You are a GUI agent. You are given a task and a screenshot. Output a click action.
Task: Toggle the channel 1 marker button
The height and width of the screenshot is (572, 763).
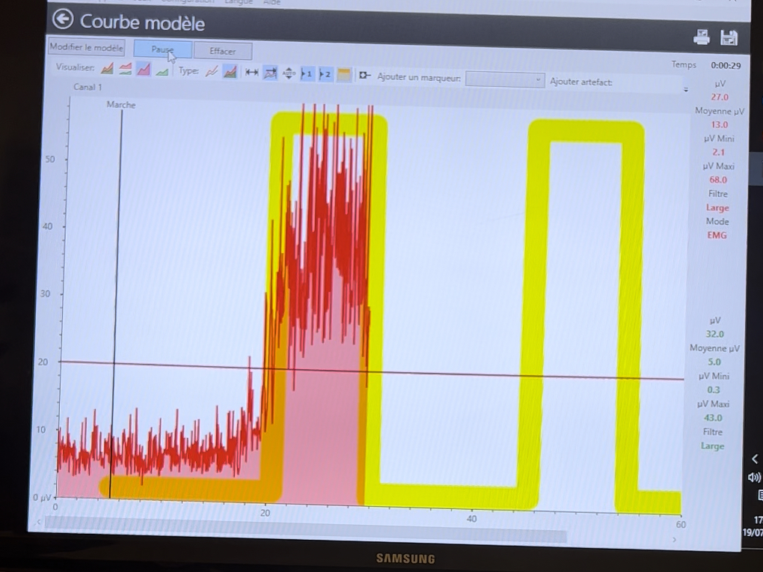point(307,74)
